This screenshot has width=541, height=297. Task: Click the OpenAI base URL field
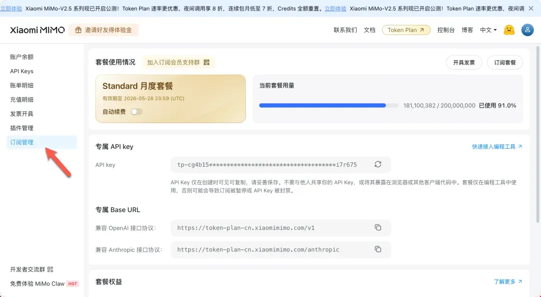[281, 228]
